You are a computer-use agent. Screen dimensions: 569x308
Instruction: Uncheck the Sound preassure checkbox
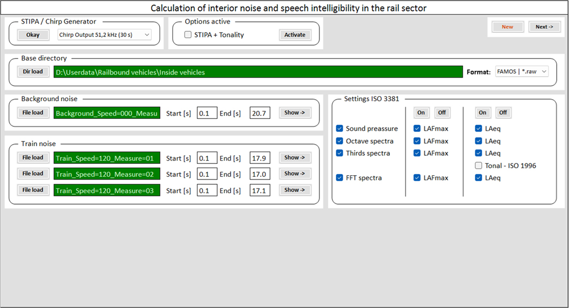(339, 129)
